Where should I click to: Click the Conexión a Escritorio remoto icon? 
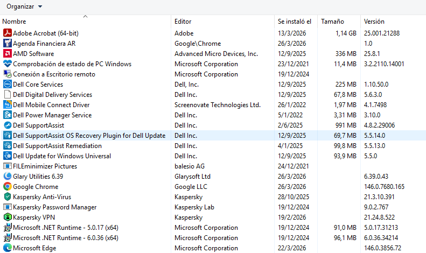pos(8,74)
